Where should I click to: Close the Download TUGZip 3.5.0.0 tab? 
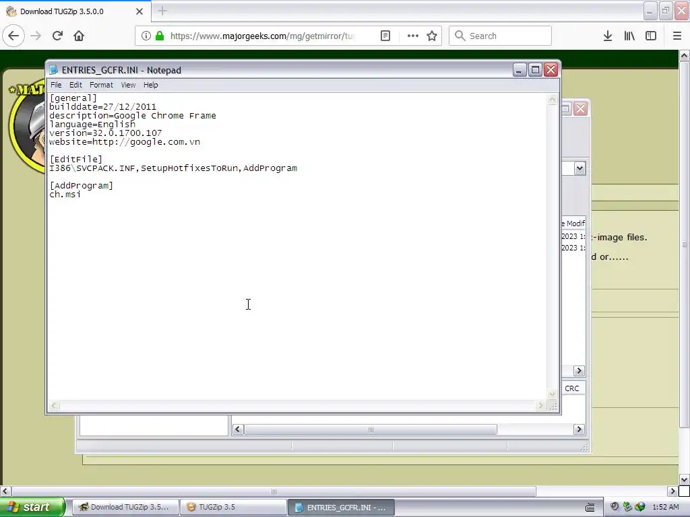139,11
